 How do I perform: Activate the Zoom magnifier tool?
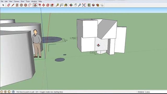(x=80, y=5)
